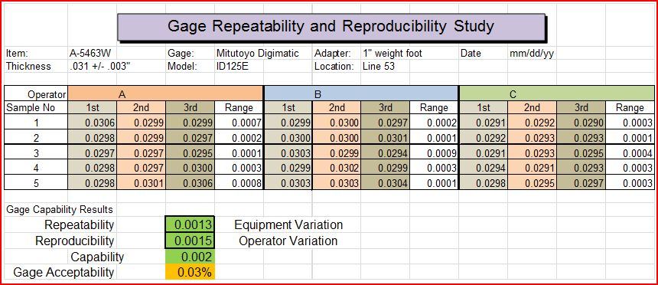
Task: Click Operator B's 2nd reading 0.0302 for sample 4
Action: pyautogui.click(x=337, y=168)
